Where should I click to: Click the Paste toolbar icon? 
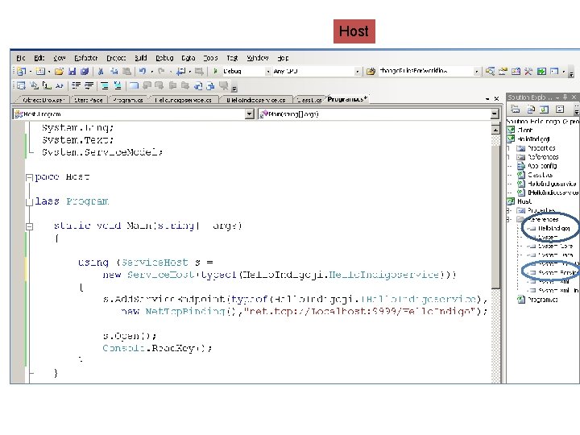[127, 71]
